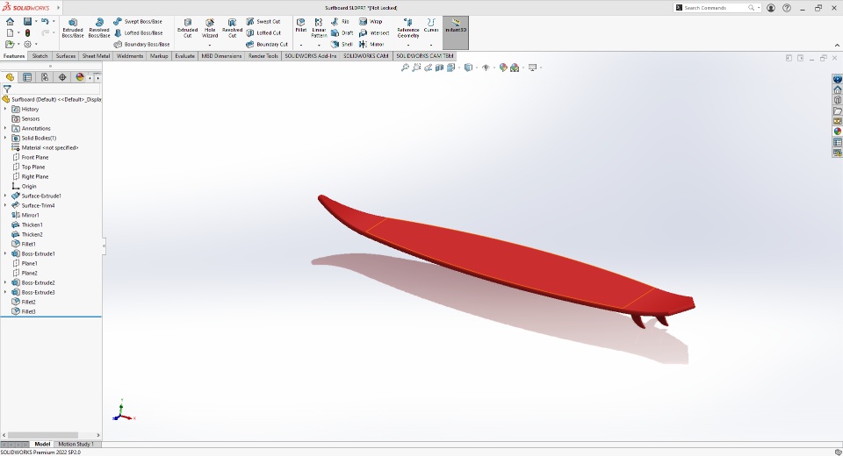Select the Mirror tool in ribbon
Image resolution: width=843 pixels, height=456 pixels.
[371, 44]
